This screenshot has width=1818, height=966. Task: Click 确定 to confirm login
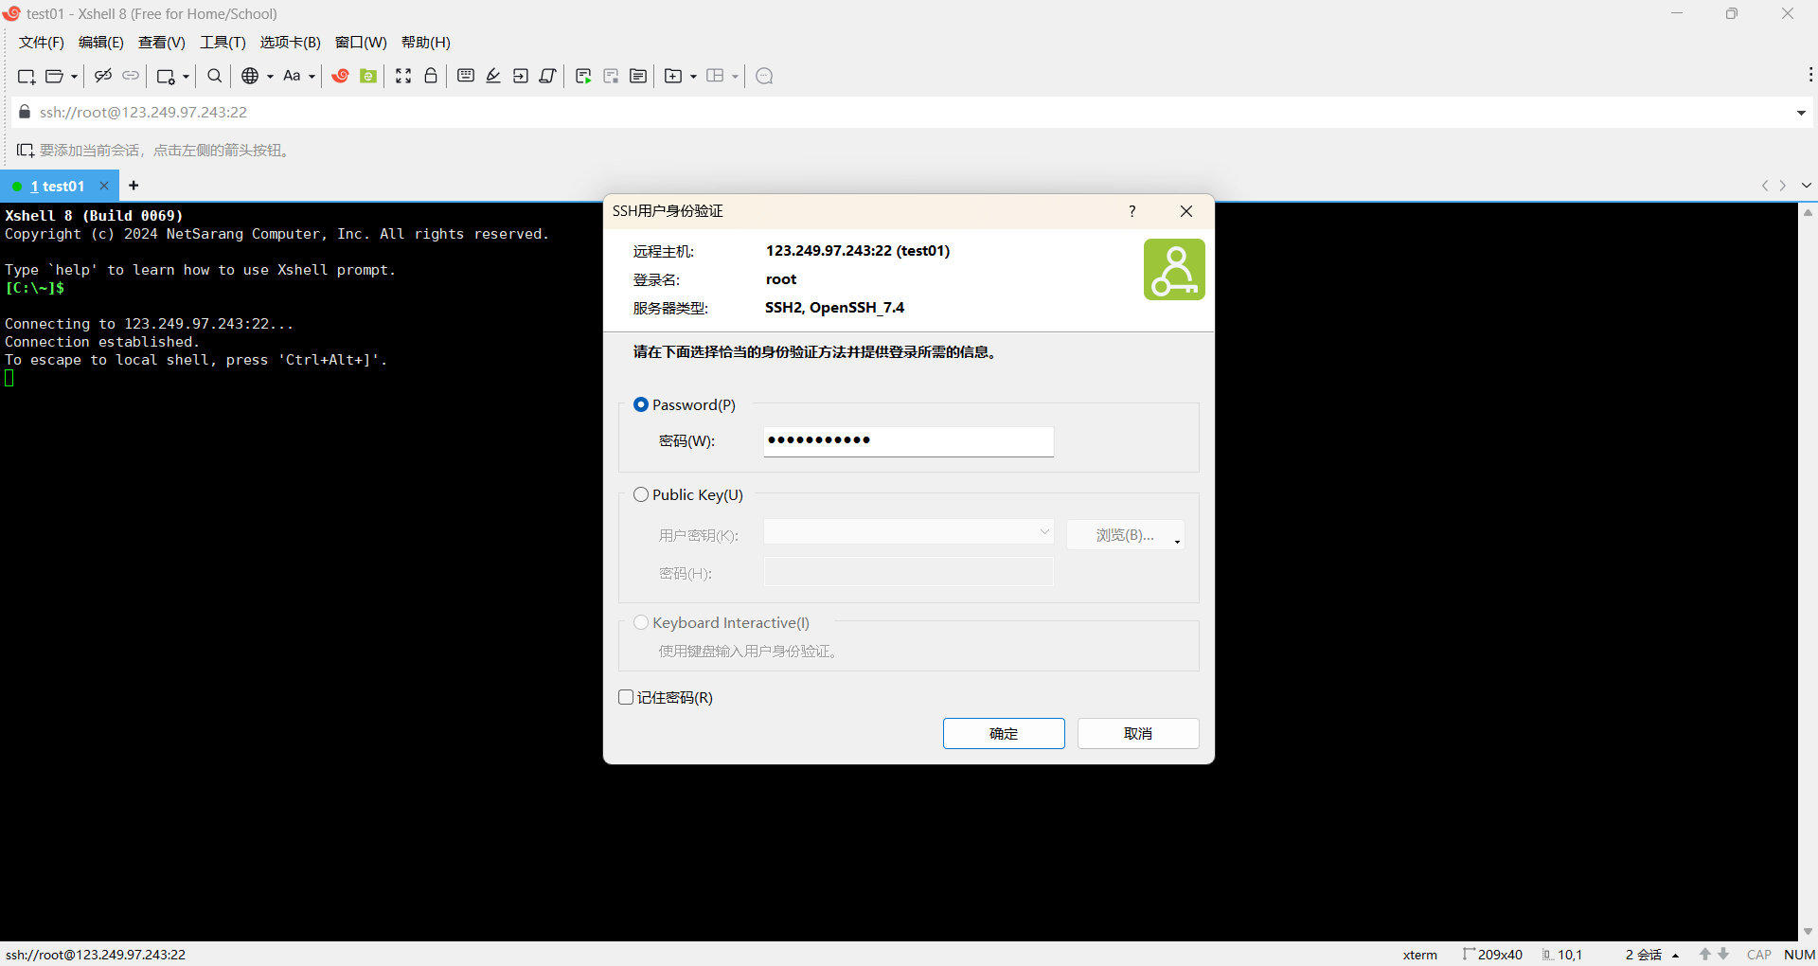[x=1004, y=733]
